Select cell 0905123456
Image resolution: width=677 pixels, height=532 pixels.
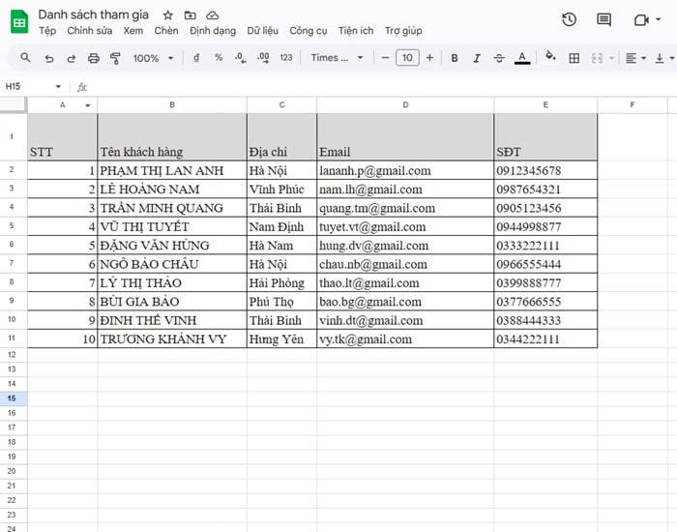[x=545, y=208]
